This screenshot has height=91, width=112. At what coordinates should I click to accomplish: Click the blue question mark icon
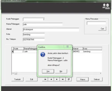(x=43, y=55)
